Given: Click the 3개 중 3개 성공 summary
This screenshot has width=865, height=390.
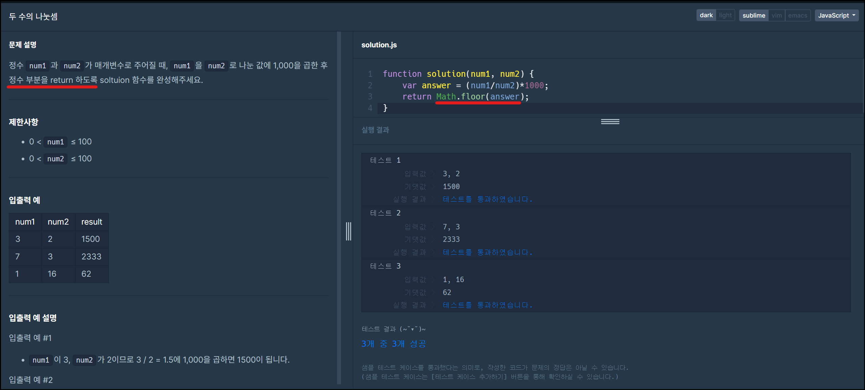Looking at the screenshot, I should 393,344.
